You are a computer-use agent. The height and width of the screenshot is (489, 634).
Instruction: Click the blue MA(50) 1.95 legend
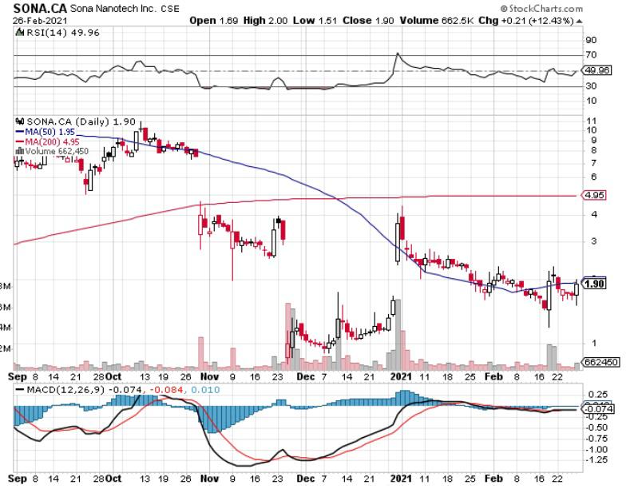(46, 132)
